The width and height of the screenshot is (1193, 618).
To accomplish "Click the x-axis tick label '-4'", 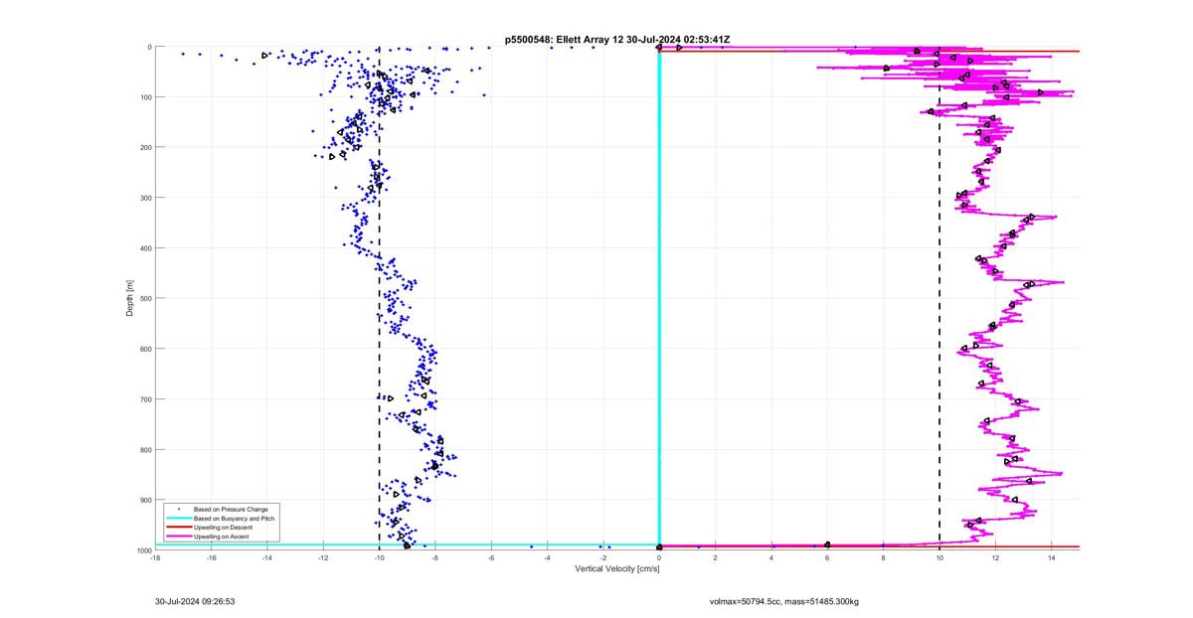I will pos(547,557).
